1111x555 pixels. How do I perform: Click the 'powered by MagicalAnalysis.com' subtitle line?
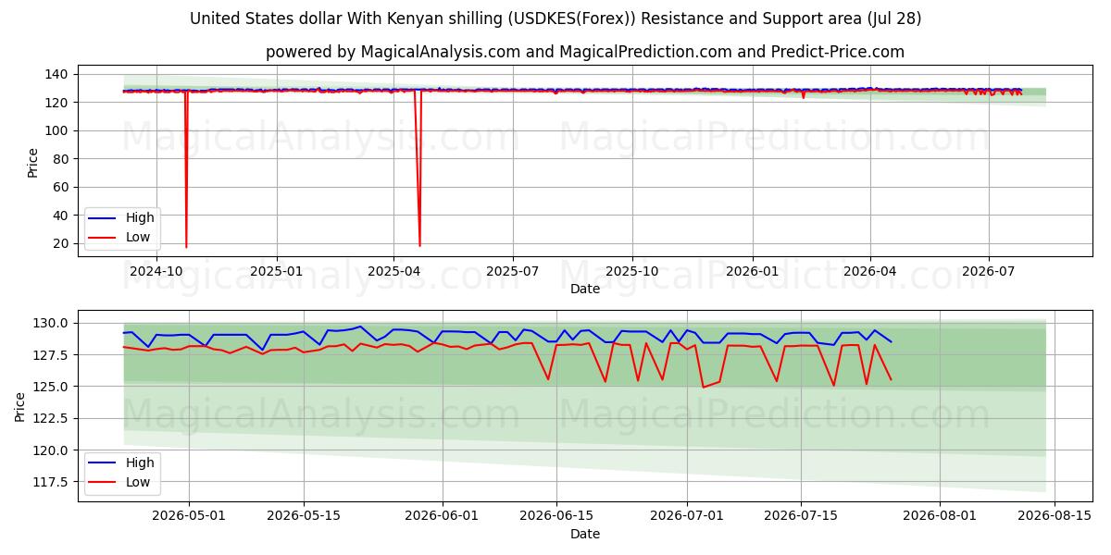pos(585,52)
